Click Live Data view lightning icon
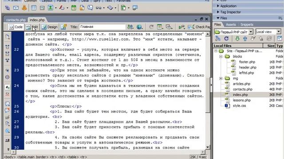Image resolution: width=284 pixels, height=159 pixels. click(x=64, y=27)
